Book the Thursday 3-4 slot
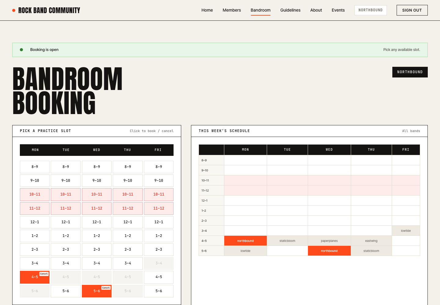440x305 pixels. tap(128, 263)
